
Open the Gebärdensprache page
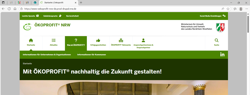pyautogui.click(x=52, y=16)
